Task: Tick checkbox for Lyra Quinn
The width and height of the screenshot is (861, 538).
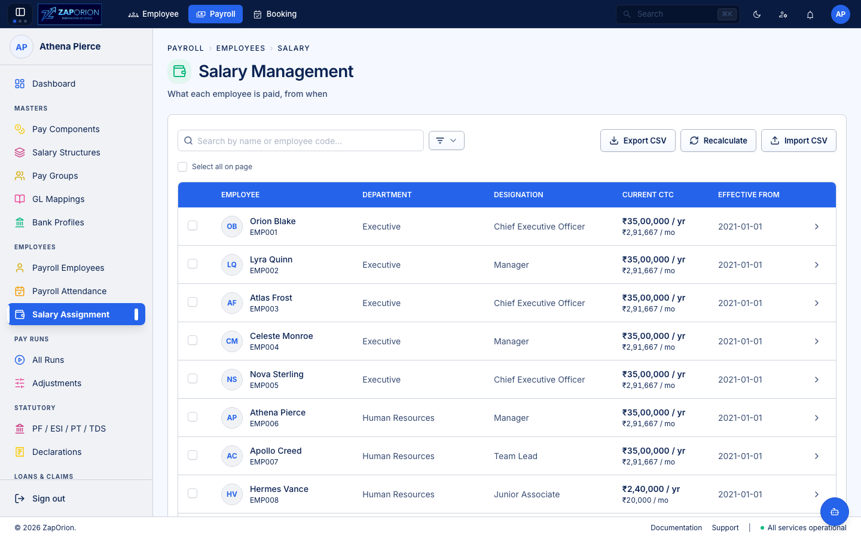Action: click(193, 264)
